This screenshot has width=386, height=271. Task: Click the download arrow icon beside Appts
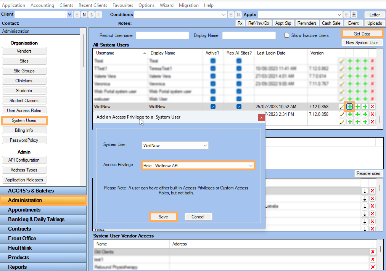tap(354, 14)
